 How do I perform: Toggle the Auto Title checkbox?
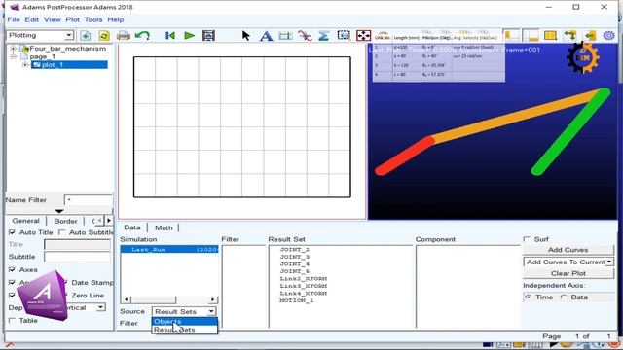[x=13, y=232]
